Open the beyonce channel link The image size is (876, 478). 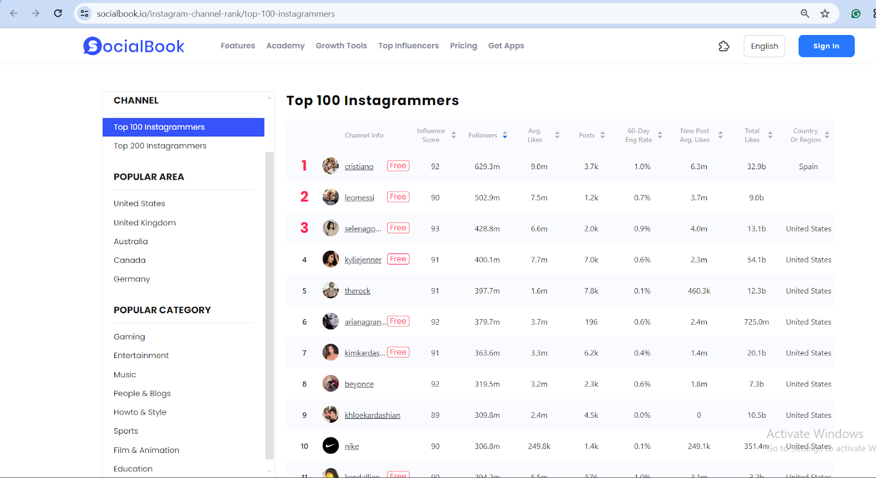click(359, 384)
